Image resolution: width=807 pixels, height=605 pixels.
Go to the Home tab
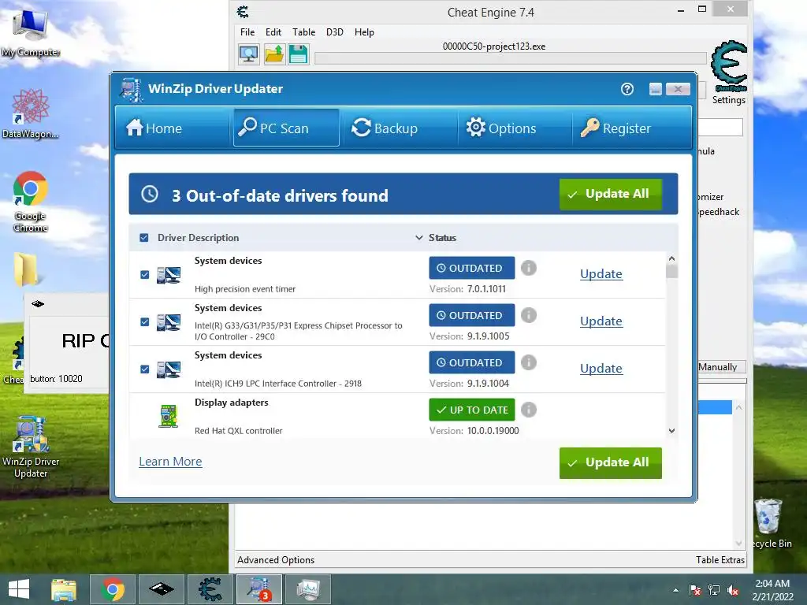[154, 128]
